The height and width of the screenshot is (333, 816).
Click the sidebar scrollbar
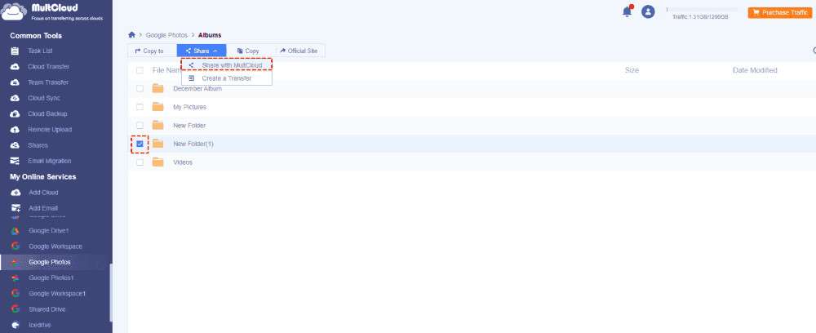(x=111, y=293)
